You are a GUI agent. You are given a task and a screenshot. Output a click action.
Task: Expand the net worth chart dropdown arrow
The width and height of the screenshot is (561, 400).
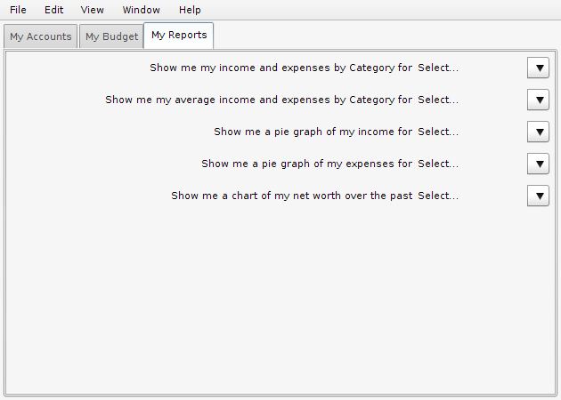539,196
